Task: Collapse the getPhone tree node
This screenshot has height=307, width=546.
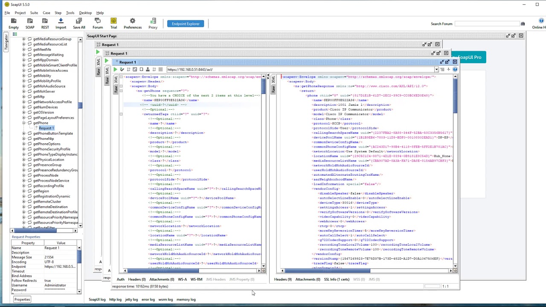Action: click(24, 123)
